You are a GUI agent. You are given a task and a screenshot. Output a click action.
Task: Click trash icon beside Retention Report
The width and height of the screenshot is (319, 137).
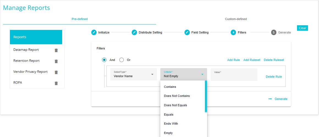point(56,61)
